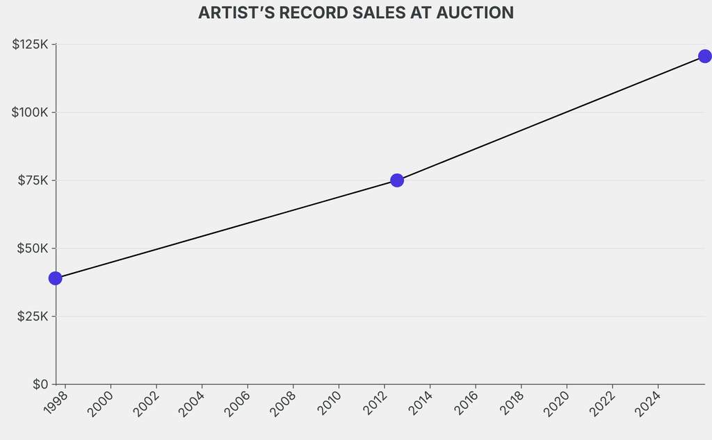Select the 2006 x-axis year label
This screenshot has height=440, width=712.
coord(238,403)
